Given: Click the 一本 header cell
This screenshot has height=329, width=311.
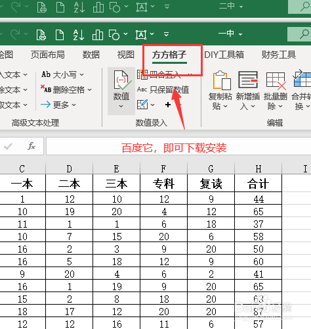Looking at the screenshot, I should point(22,184).
